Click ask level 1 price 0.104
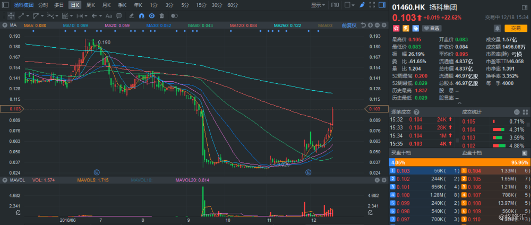The width and height of the screenshot is (531, 225). pos(474,171)
